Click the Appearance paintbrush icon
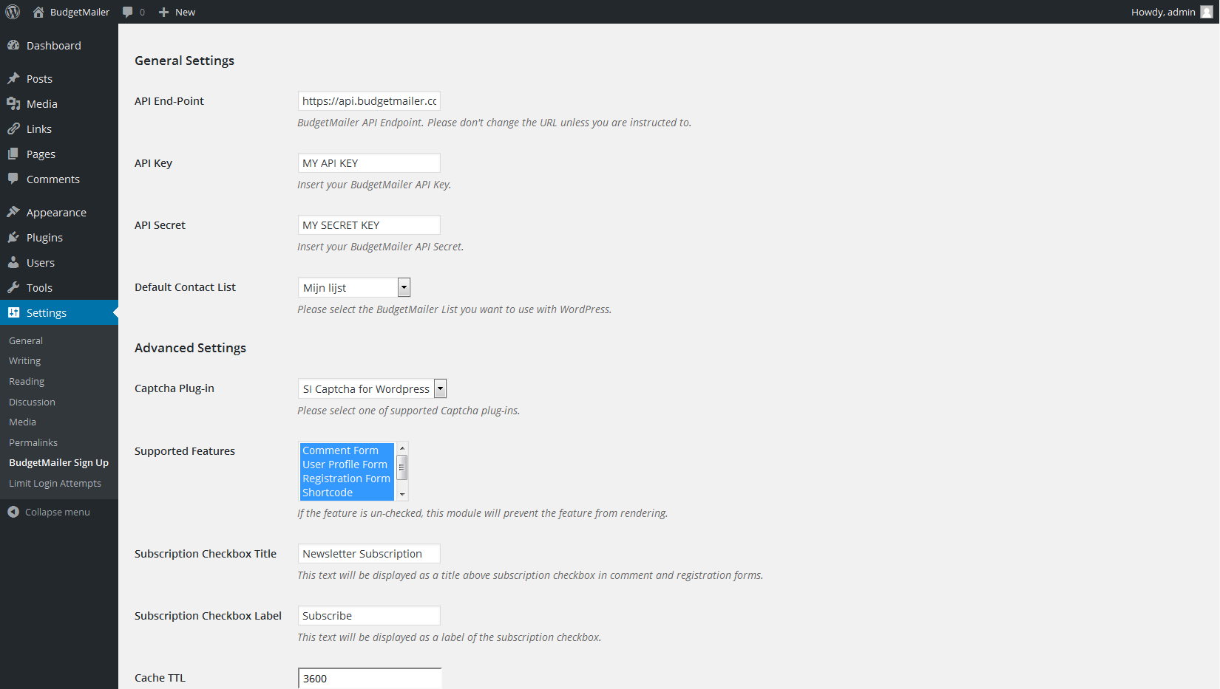Image resolution: width=1220 pixels, height=689 pixels. (13, 212)
